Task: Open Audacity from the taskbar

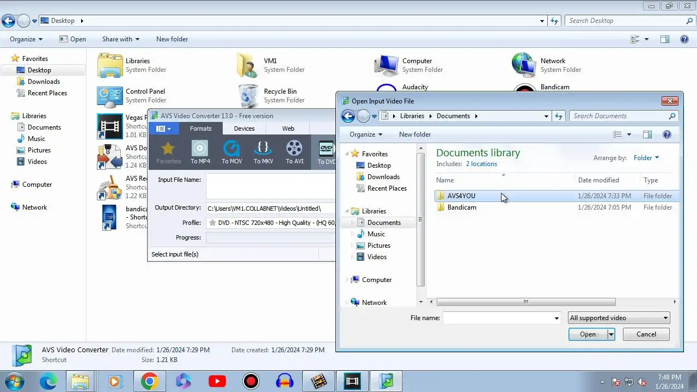Action: click(285, 381)
